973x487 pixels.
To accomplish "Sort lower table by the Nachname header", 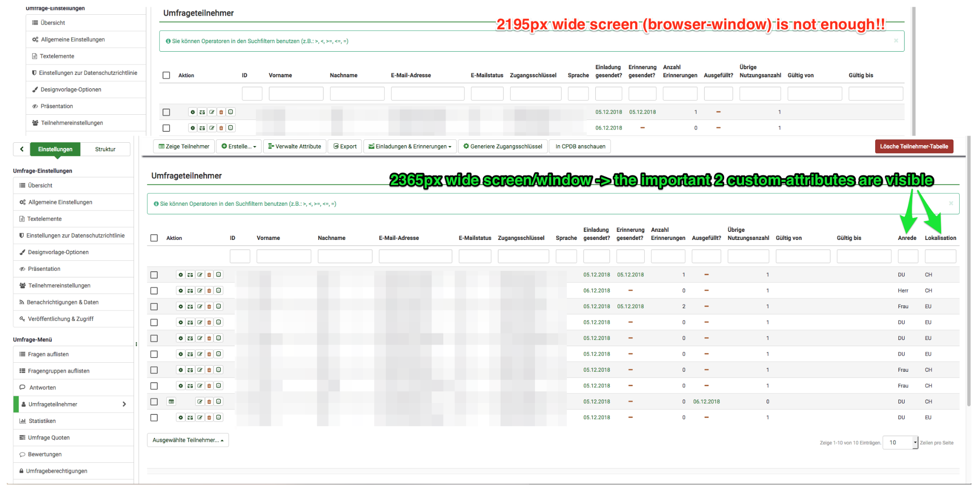I will 332,238.
